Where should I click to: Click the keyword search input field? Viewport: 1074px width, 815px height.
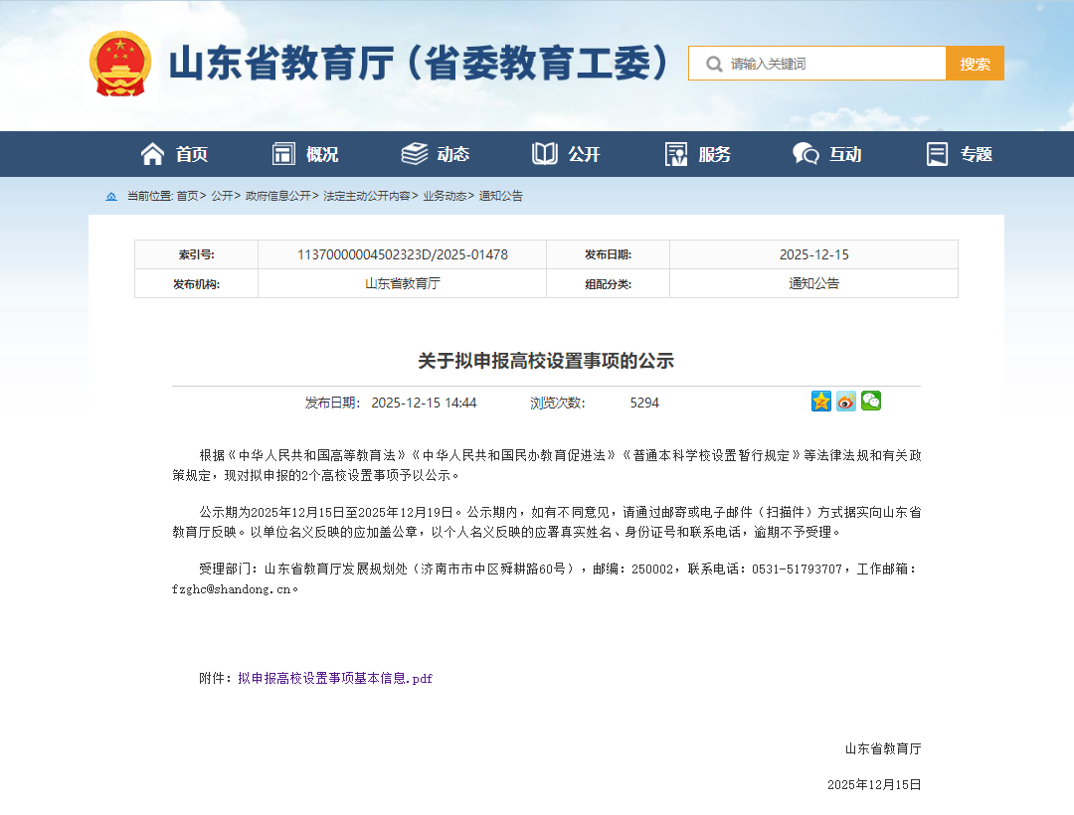click(x=815, y=62)
